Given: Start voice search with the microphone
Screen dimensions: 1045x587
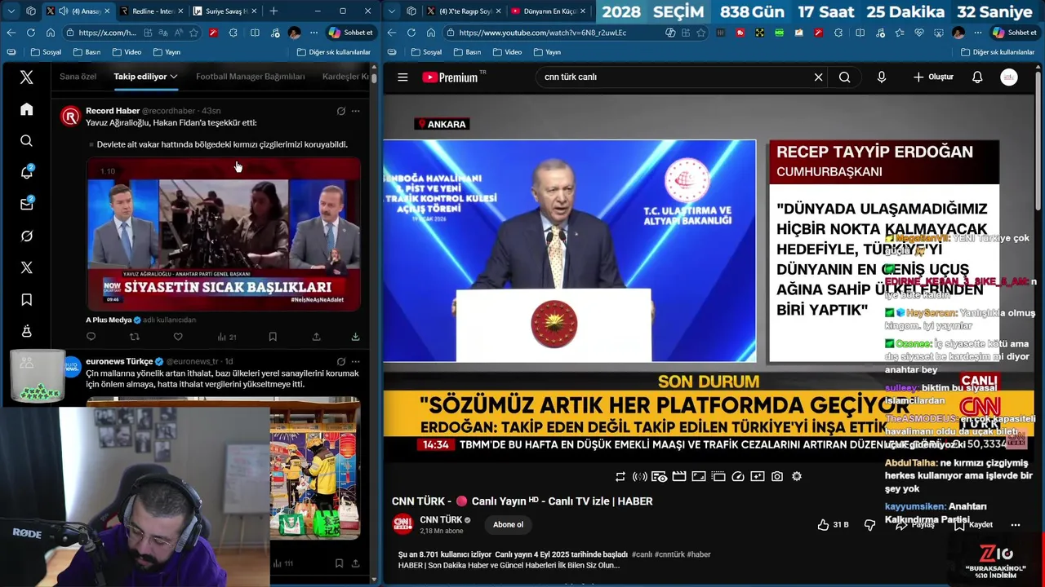Looking at the screenshot, I should coord(881,77).
